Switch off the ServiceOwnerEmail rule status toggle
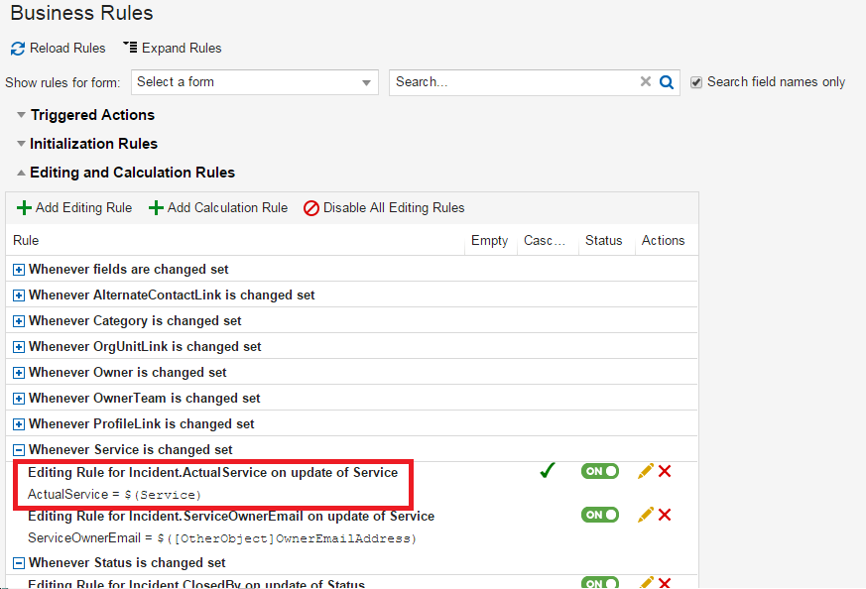Image resolution: width=866 pixels, height=589 pixels. (600, 515)
